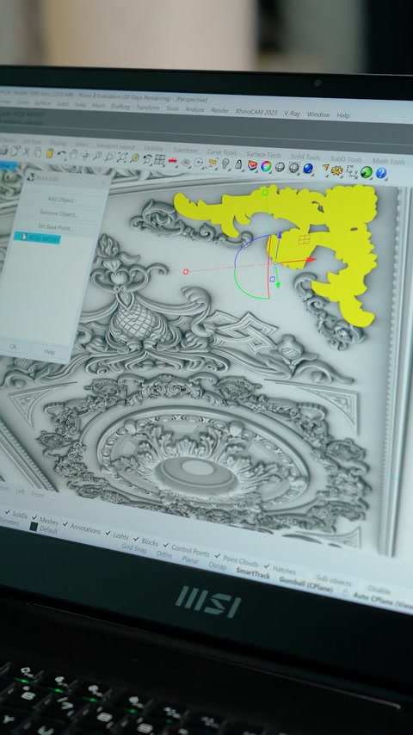Click the green globe toolbar icon
The width and height of the screenshot is (413, 735).
[x=367, y=172]
